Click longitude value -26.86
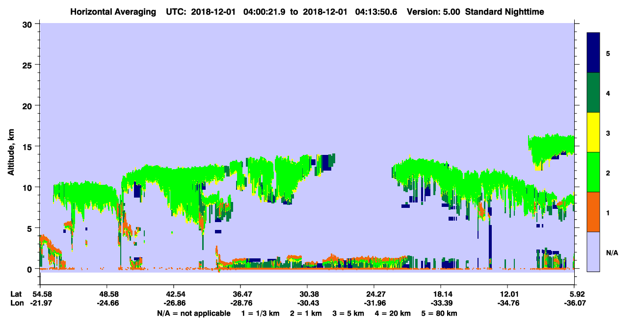The width and height of the screenshot is (638, 327). pos(174,303)
